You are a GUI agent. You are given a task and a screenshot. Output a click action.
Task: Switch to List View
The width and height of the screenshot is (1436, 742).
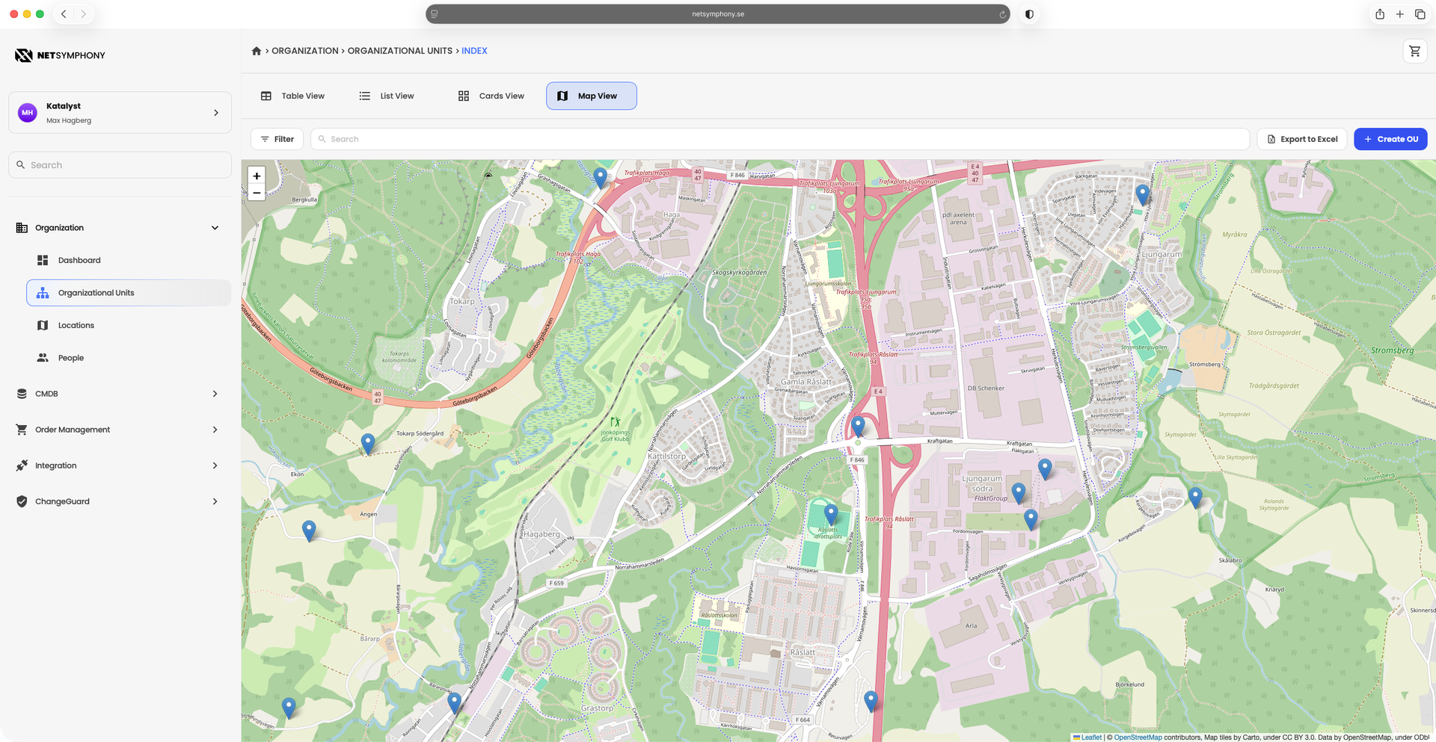[x=387, y=96]
